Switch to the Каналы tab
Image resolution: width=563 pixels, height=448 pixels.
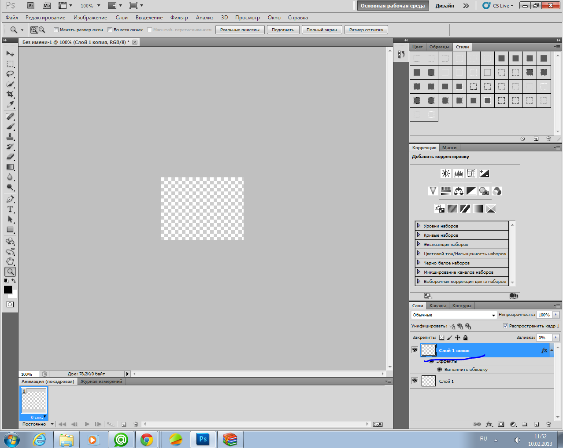click(437, 305)
